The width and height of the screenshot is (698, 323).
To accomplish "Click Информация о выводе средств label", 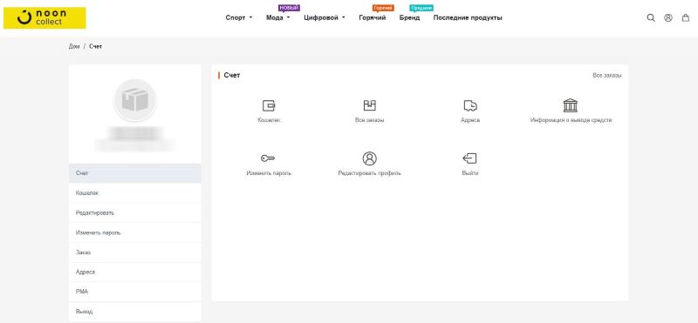I will [571, 120].
